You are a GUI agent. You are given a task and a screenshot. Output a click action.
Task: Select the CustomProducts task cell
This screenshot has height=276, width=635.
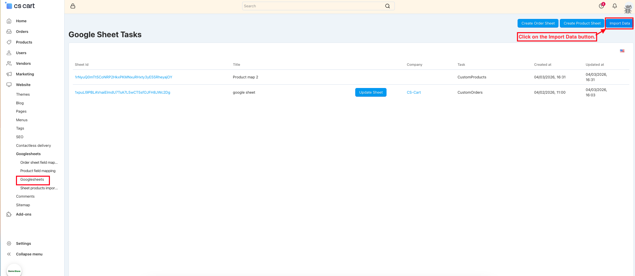[472, 77]
